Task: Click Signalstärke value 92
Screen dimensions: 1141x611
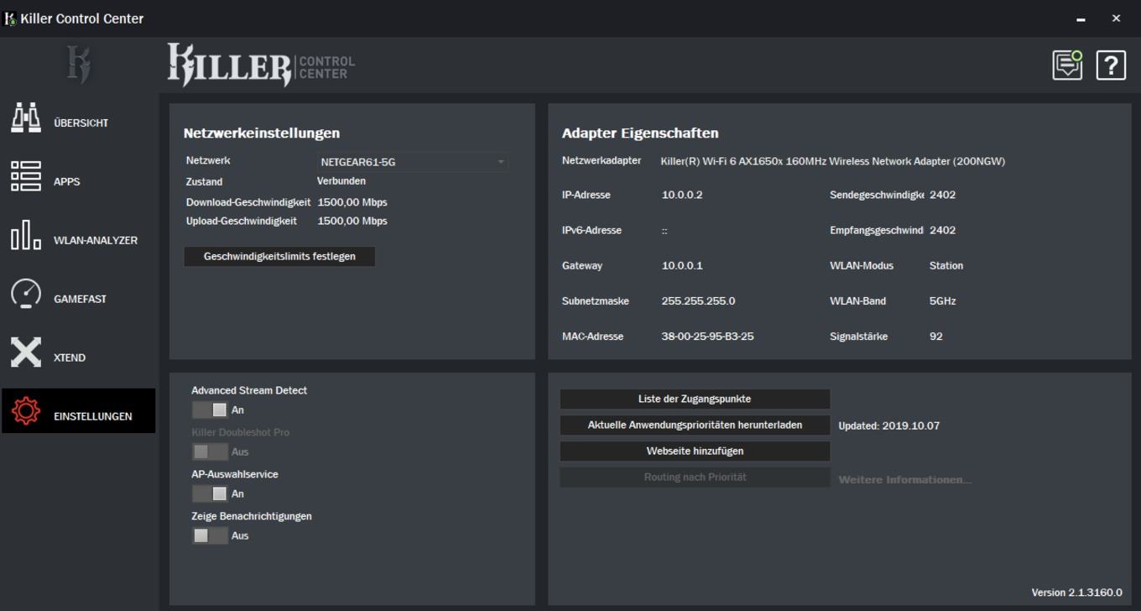Action: pos(936,337)
